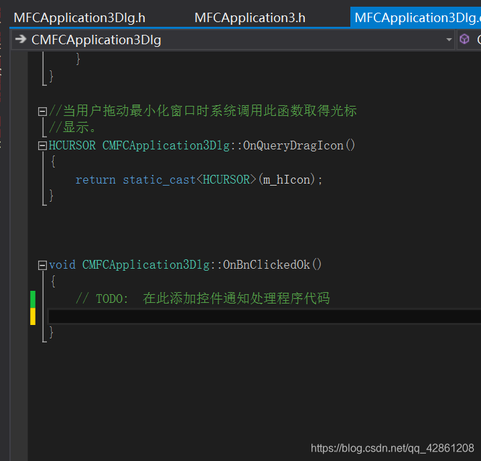Image resolution: width=481 pixels, height=461 pixels.
Task: Click the HCURSOR return type keyword
Action: coord(72,145)
